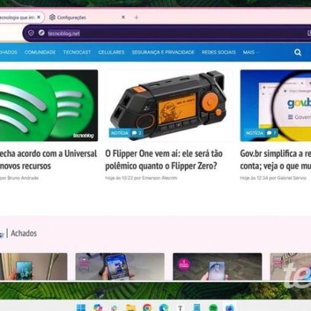The image size is (311, 311).
Task: Open first Achados phone thumbnail
Action: 34,267
